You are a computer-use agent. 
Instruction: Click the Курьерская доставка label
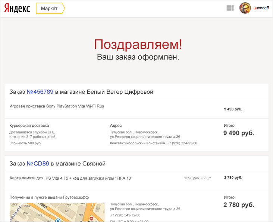pyautogui.click(x=29, y=125)
